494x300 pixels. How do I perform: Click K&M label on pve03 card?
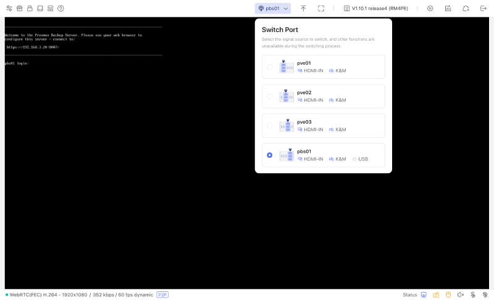[x=337, y=129]
